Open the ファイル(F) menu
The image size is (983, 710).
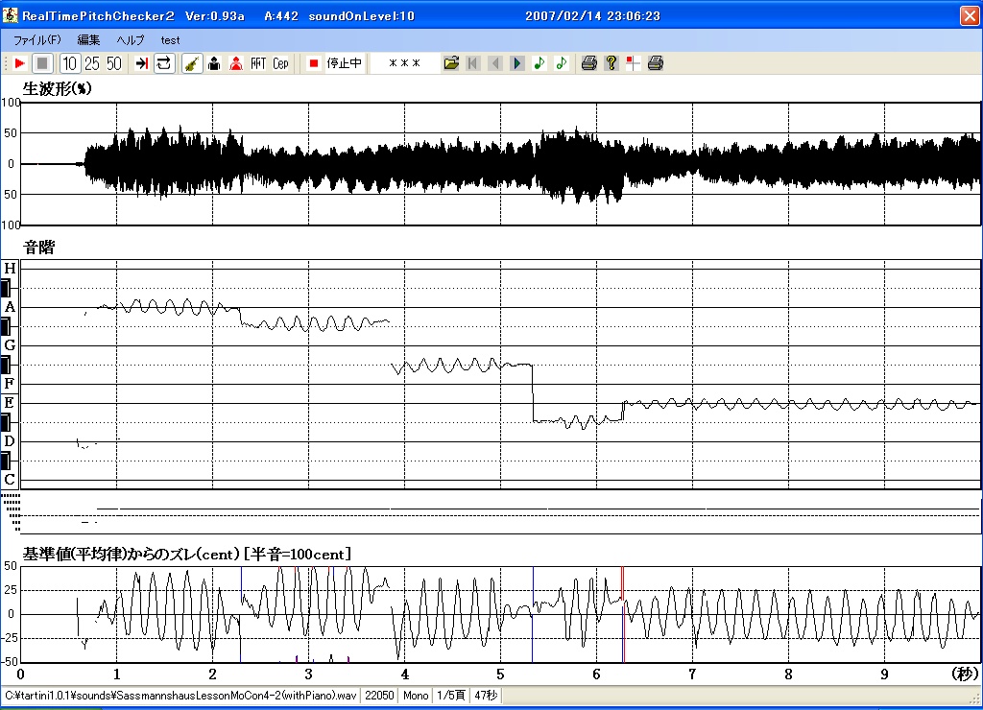click(x=37, y=40)
